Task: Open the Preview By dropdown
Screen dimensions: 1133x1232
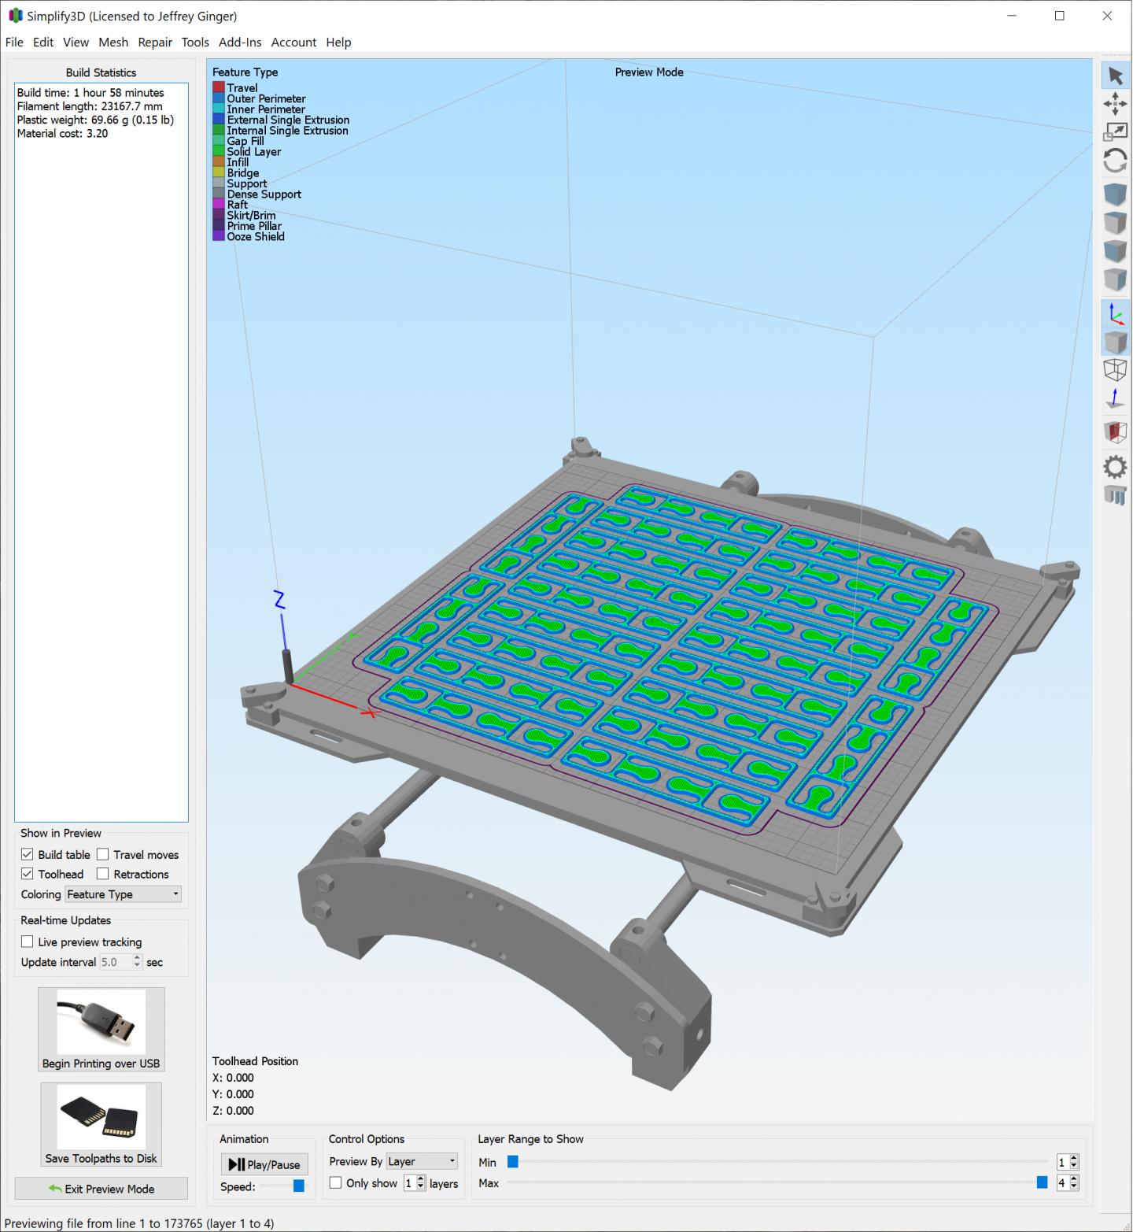Action: coord(422,1160)
